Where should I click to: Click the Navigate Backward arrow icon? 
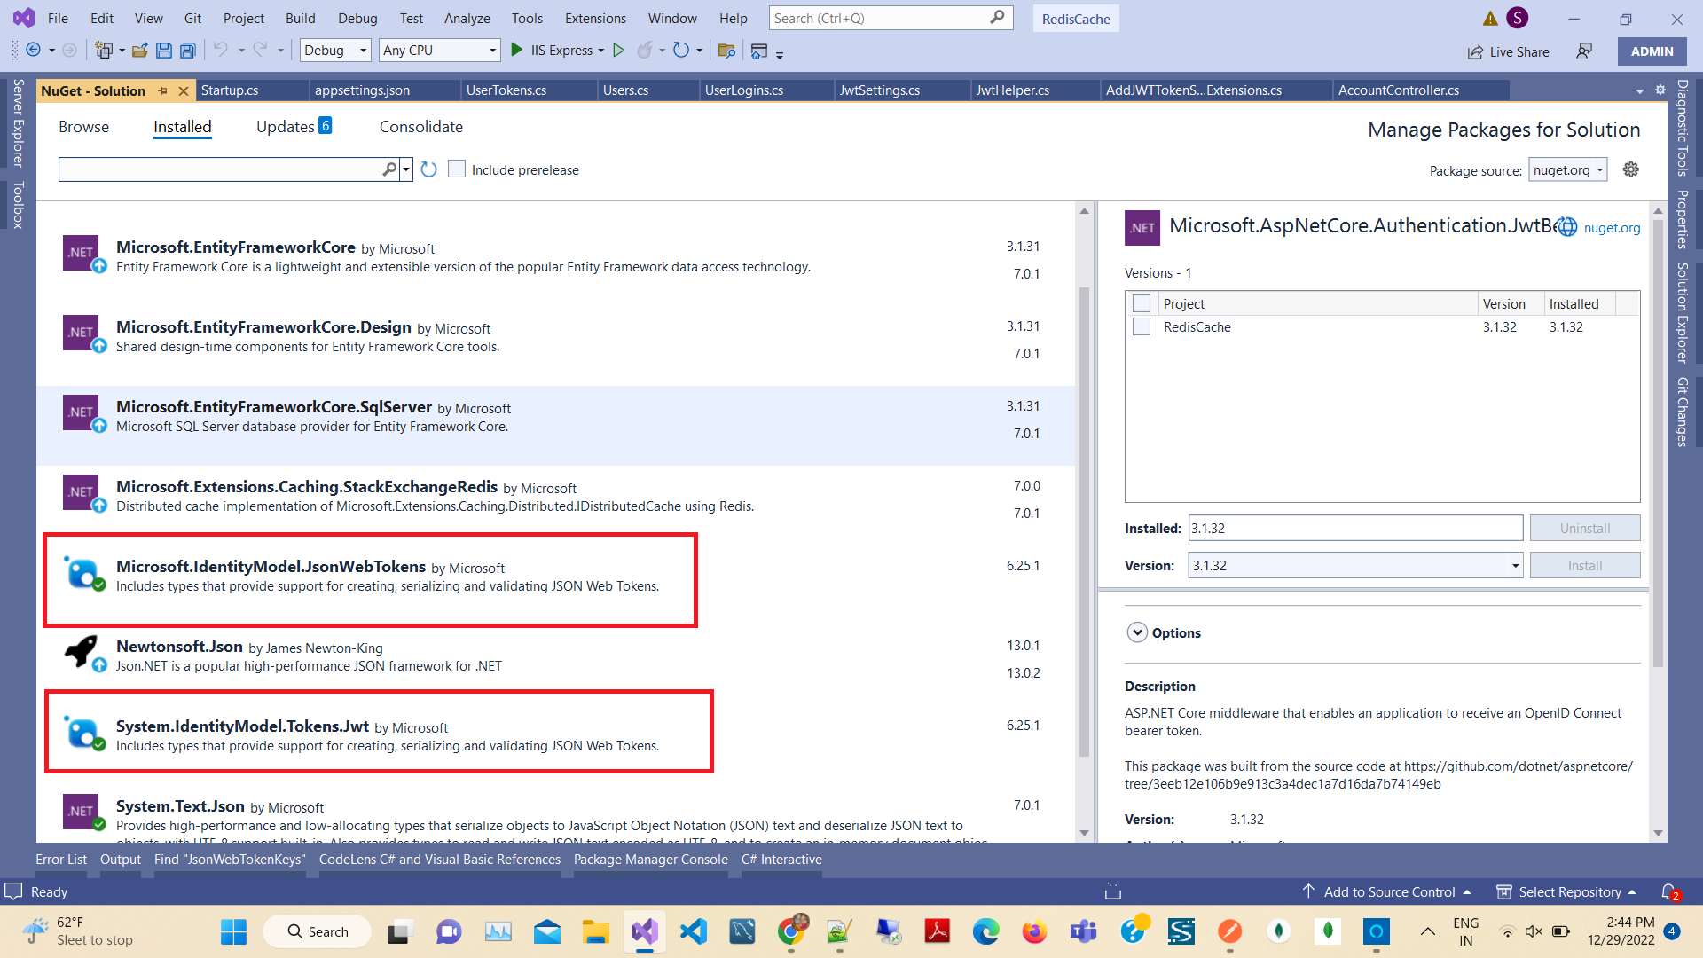point(34,51)
